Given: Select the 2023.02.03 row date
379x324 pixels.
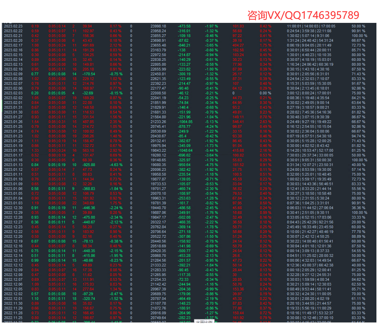Looking at the screenshot, I should 13,93.
